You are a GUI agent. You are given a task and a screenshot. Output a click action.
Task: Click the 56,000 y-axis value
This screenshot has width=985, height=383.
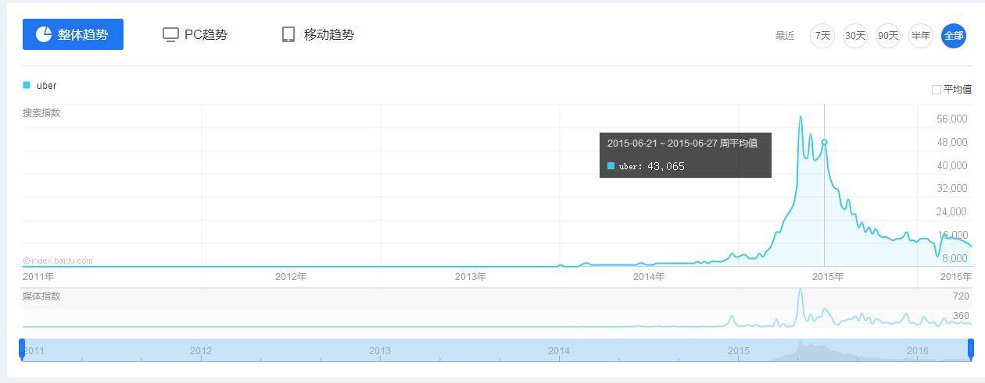pyautogui.click(x=953, y=119)
